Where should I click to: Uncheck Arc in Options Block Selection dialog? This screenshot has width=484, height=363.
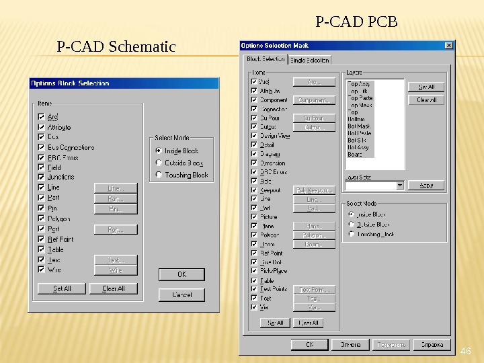point(41,117)
